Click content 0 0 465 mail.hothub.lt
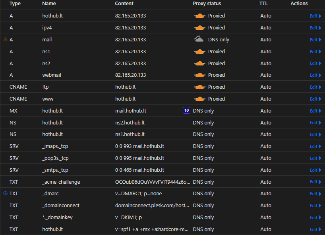The width and height of the screenshot is (325, 235). pyautogui.click(x=139, y=170)
